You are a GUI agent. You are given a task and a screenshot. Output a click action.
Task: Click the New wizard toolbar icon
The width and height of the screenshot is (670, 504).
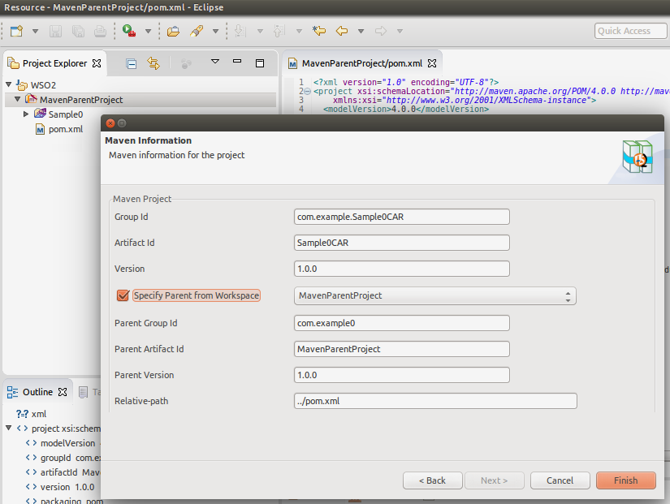click(16, 32)
